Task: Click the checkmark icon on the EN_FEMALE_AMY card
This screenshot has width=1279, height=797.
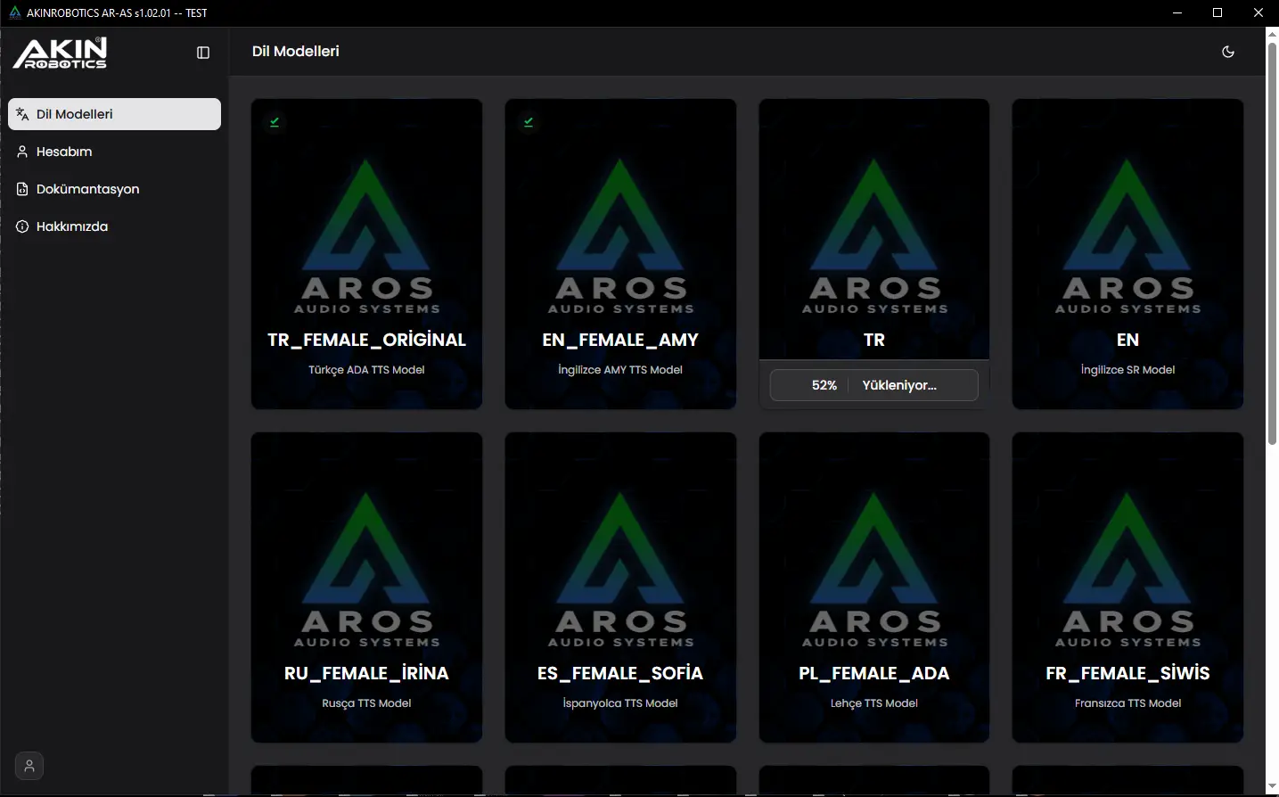Action: [x=529, y=122]
